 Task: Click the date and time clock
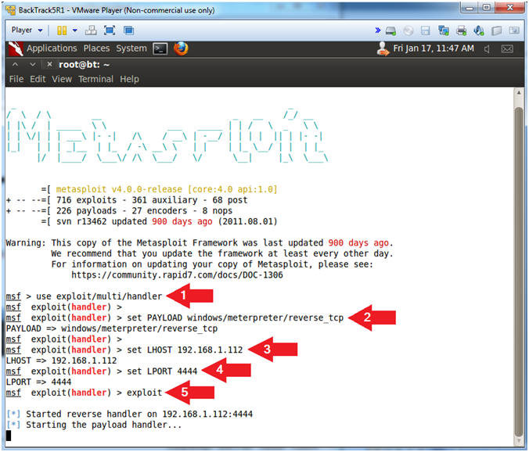tap(434, 48)
